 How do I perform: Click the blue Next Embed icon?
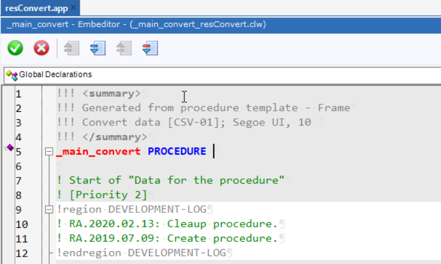click(x=97, y=48)
